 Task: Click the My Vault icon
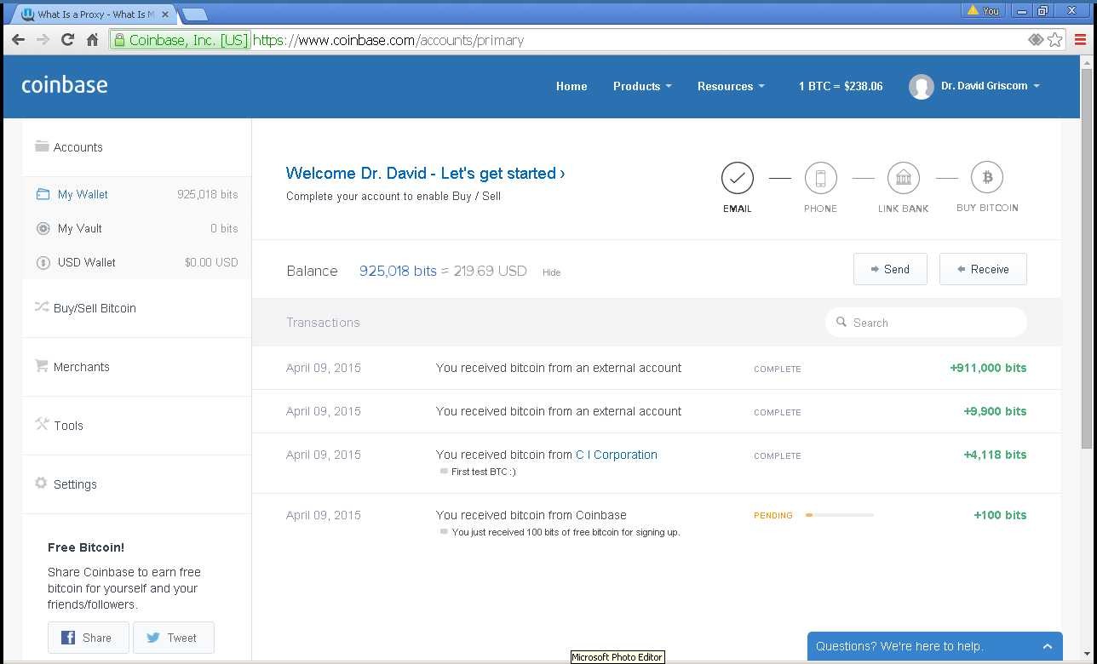(43, 228)
